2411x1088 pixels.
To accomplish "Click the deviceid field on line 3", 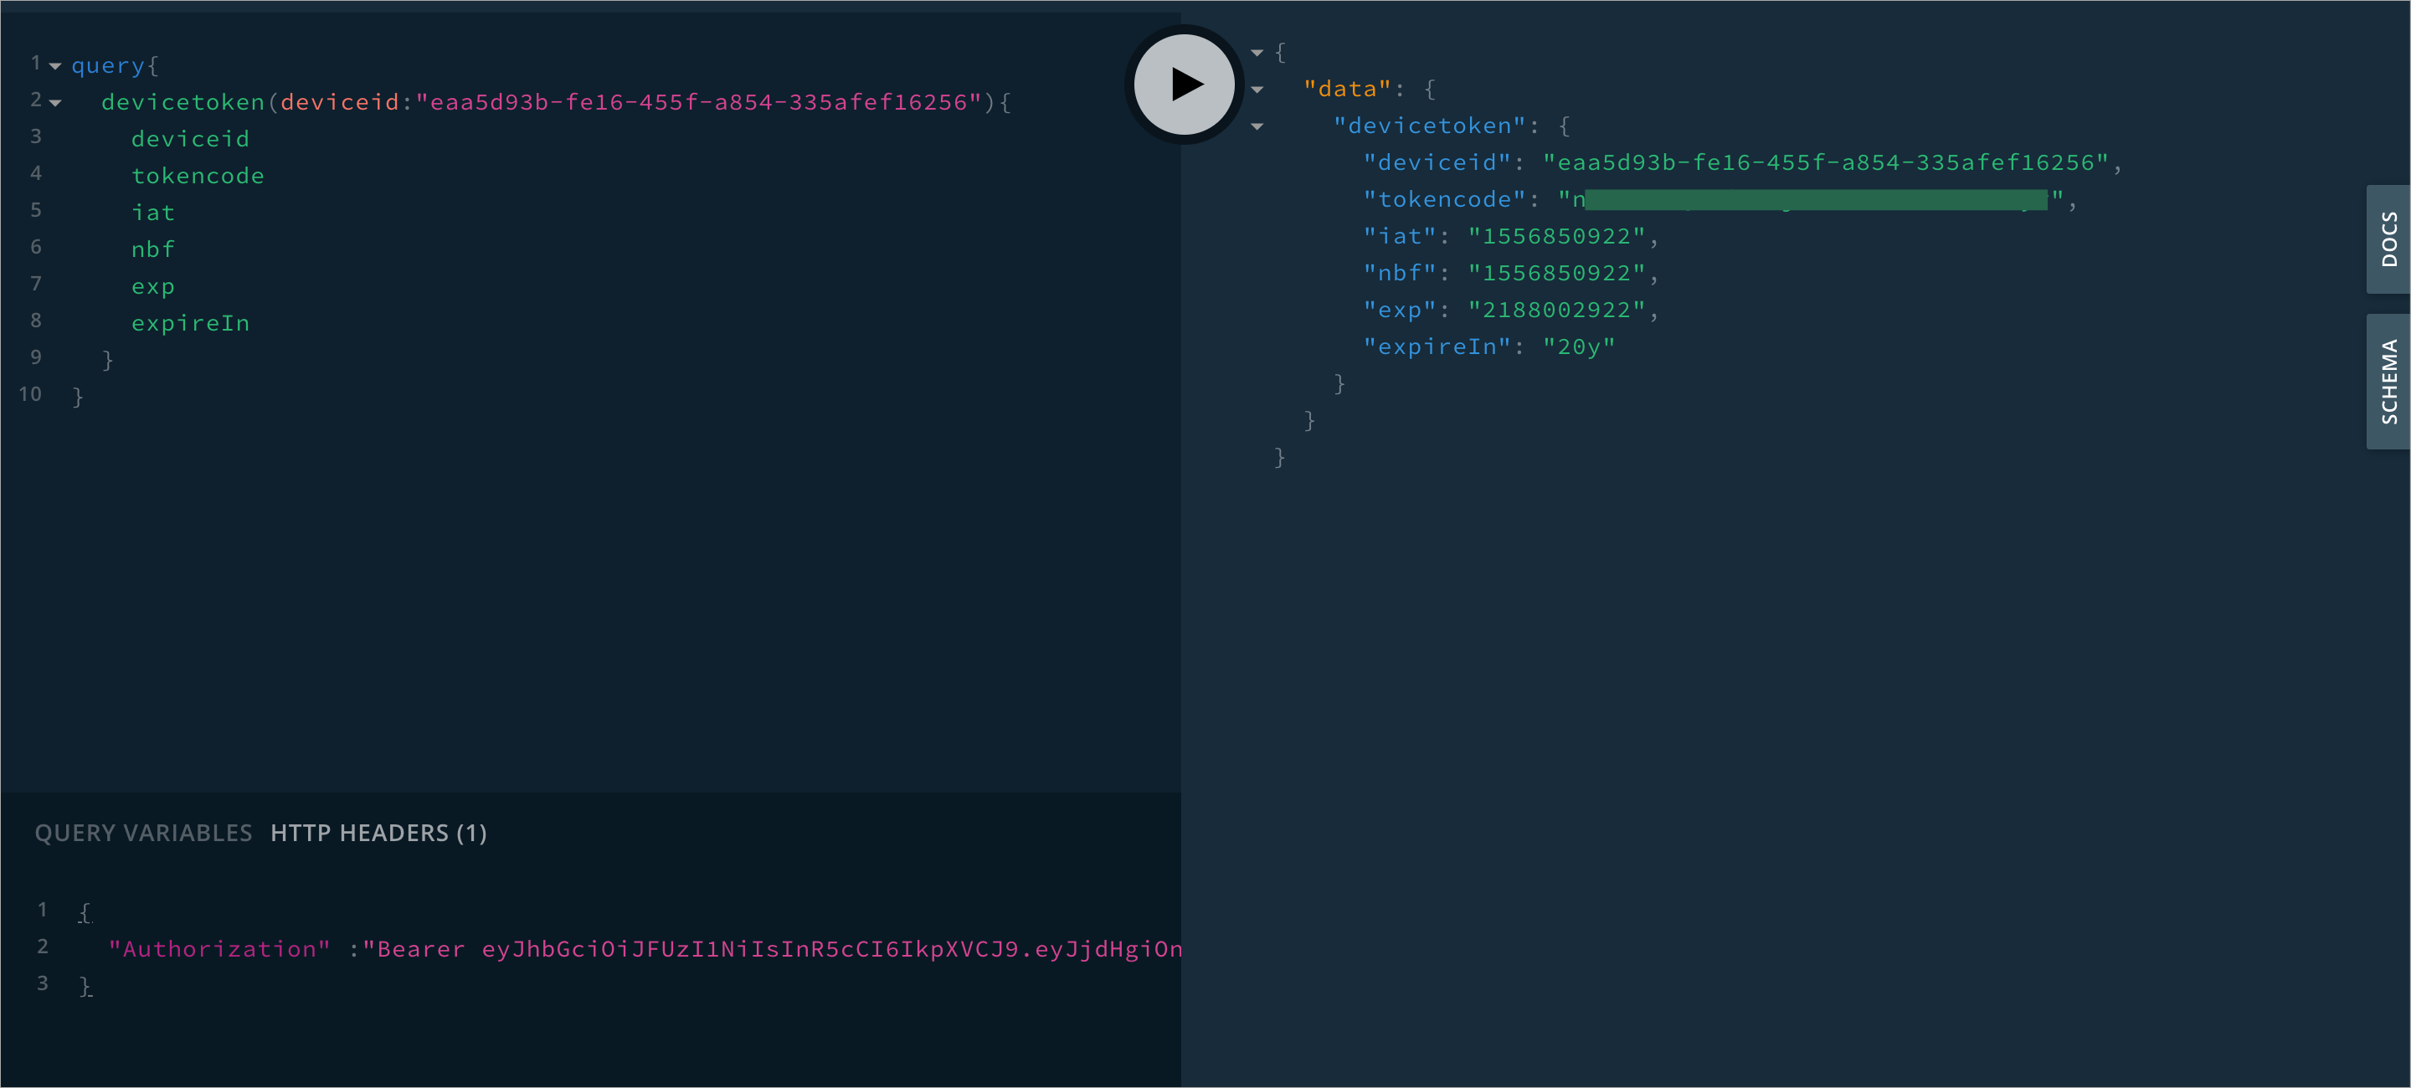I will pyautogui.click(x=190, y=140).
